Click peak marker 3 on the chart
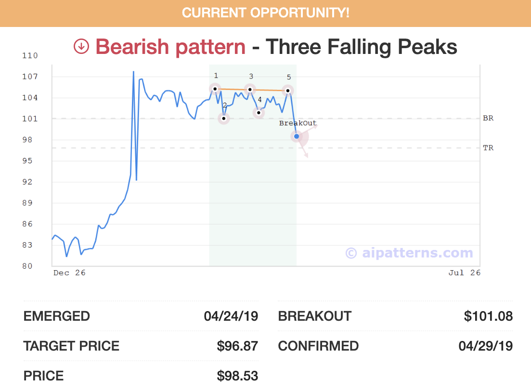Viewport: 531px width, 392px height. coord(250,89)
